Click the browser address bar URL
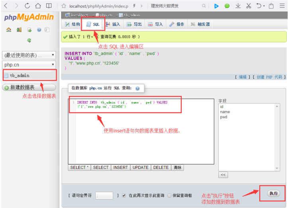Viewport: 288px width, 208px height. click(x=99, y=6)
